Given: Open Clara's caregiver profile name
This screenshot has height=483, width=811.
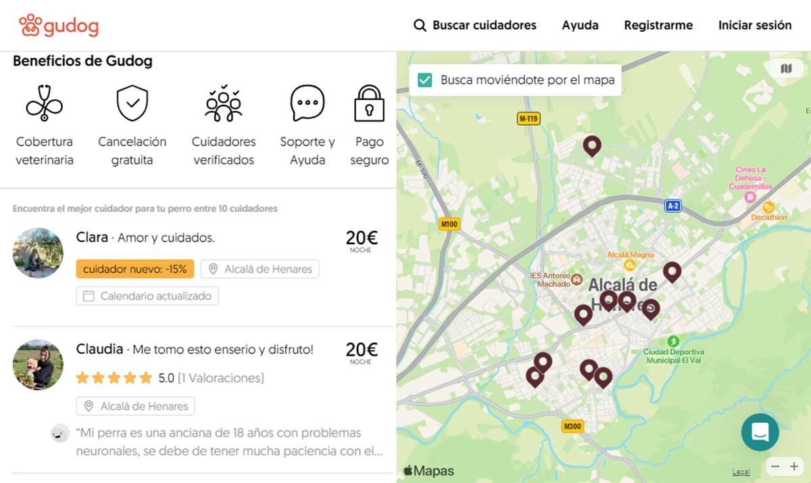Looking at the screenshot, I should [92, 237].
